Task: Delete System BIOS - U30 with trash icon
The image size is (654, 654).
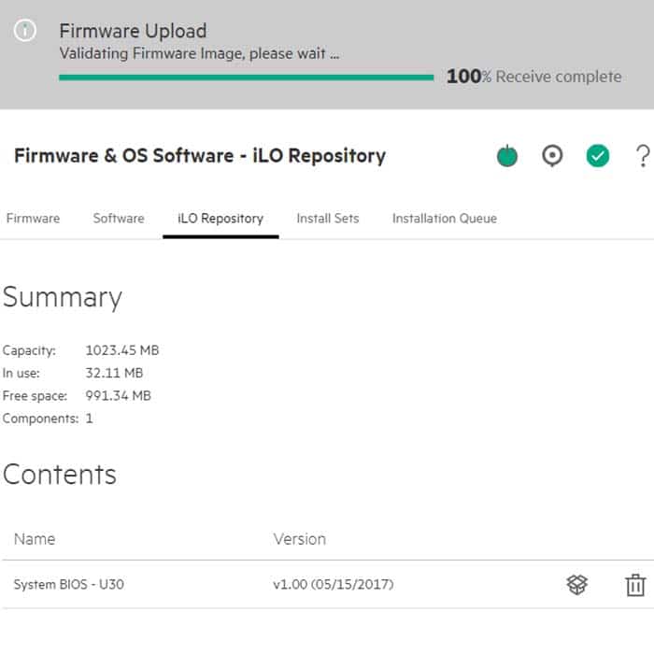Action: tap(635, 585)
